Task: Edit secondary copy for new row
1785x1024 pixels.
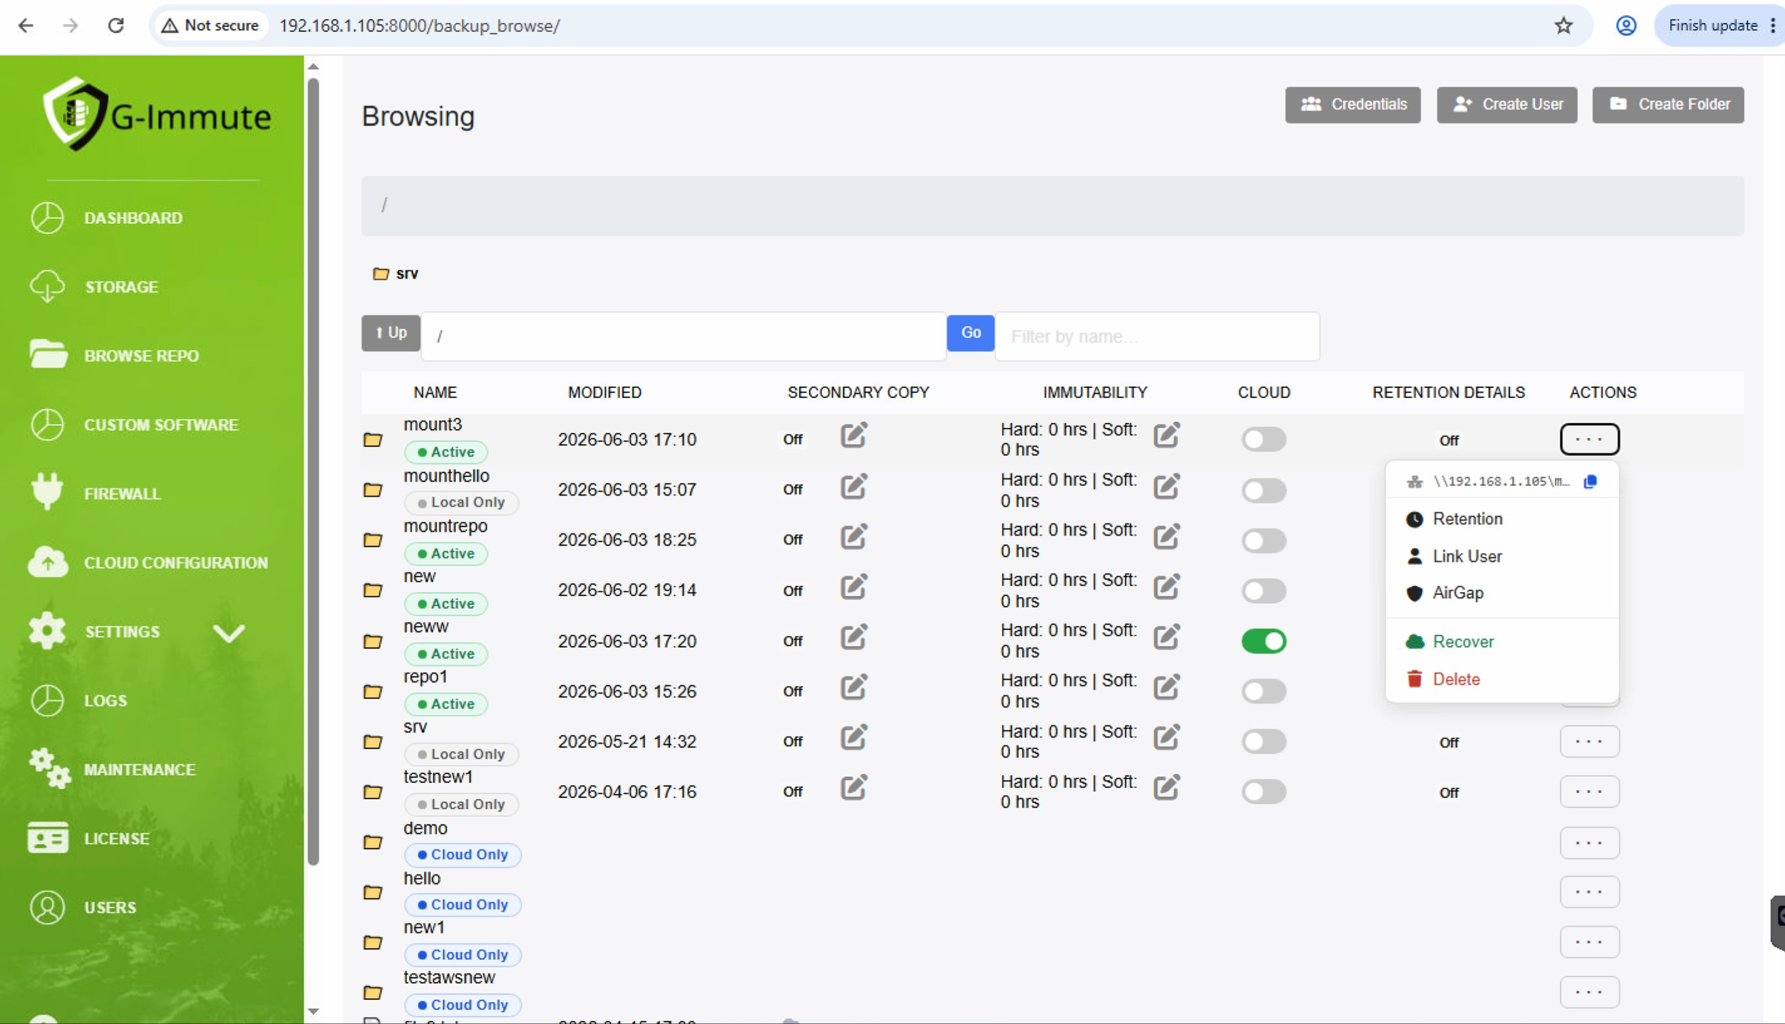Action: (854, 587)
